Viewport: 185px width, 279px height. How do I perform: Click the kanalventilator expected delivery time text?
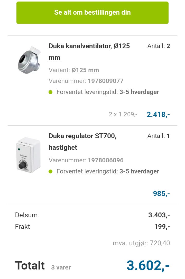coord(108,92)
